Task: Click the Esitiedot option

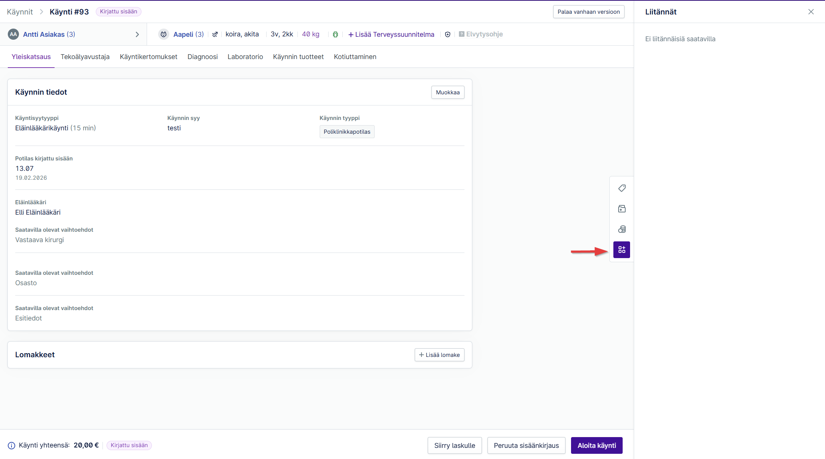Action: [x=29, y=318]
